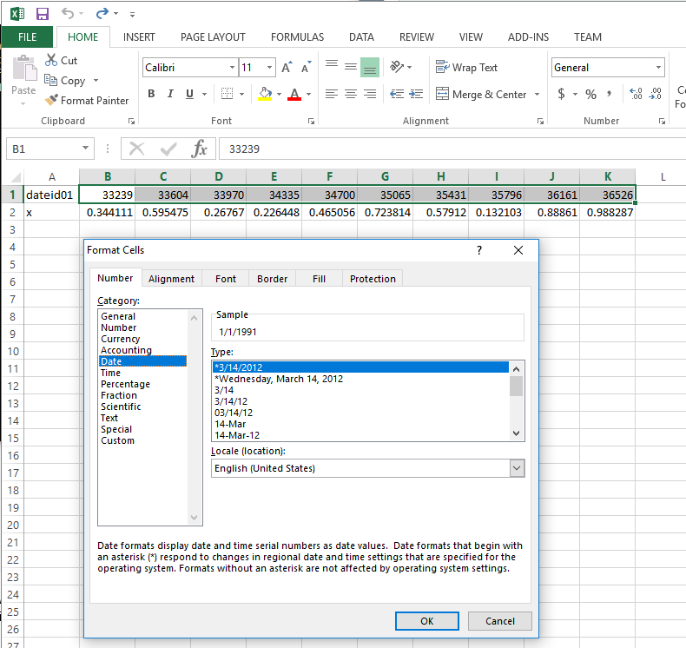Switch to the Protection tab in Format Cells

[373, 279]
